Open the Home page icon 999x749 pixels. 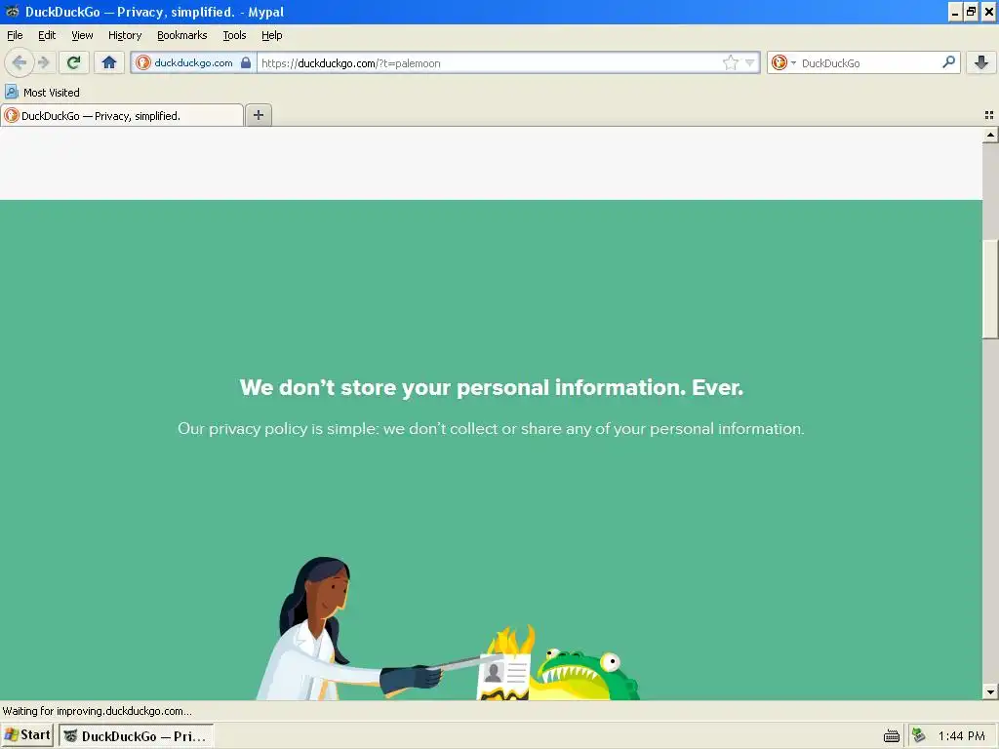(x=109, y=62)
